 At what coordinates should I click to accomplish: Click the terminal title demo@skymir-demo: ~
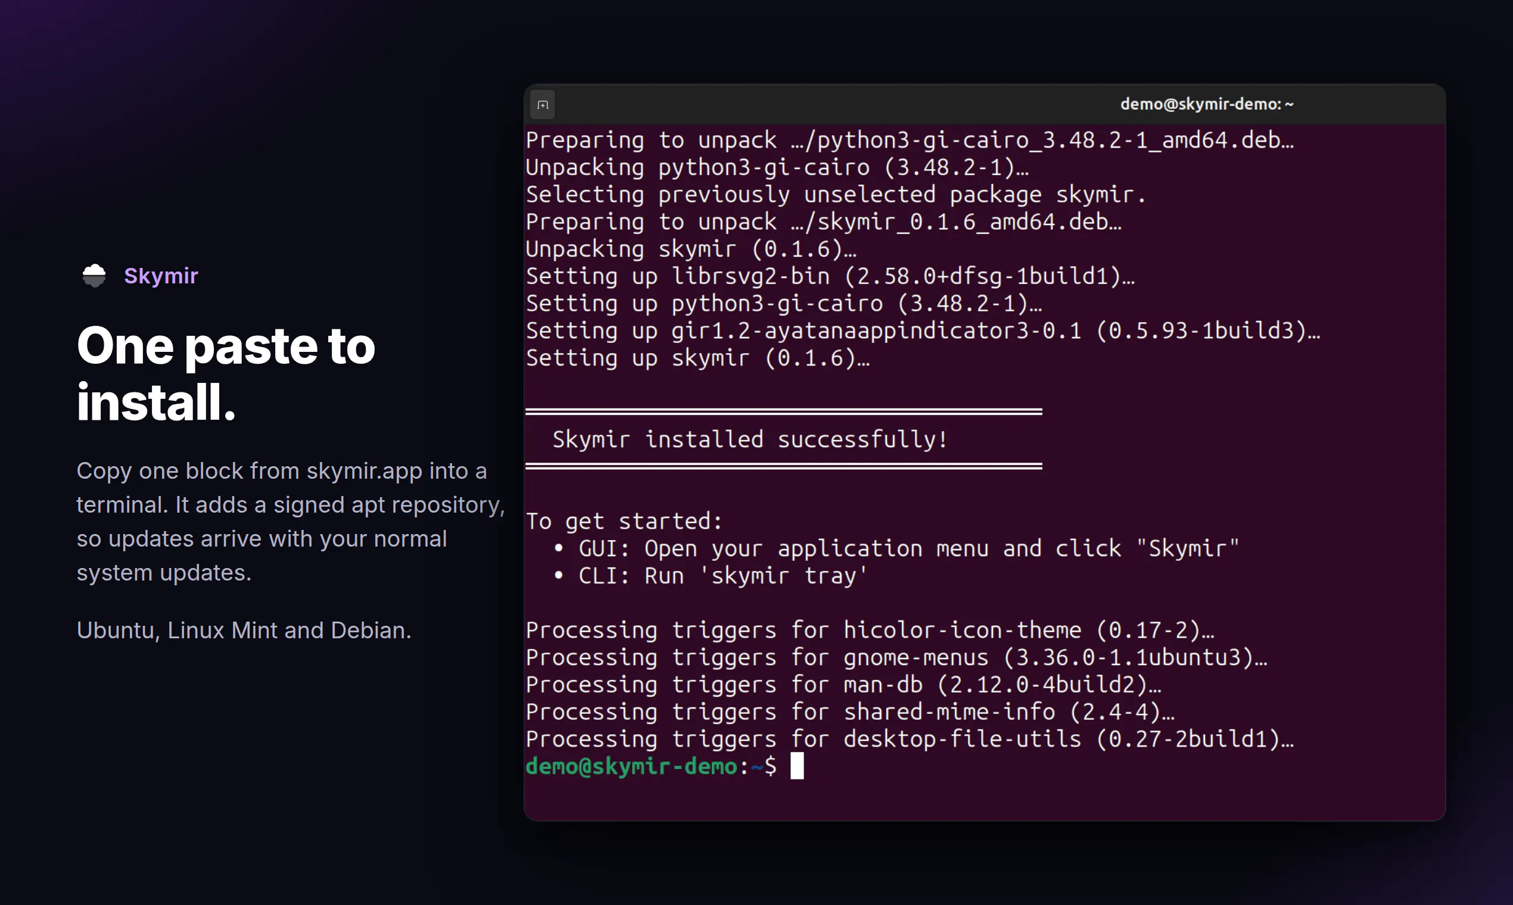point(1206,104)
